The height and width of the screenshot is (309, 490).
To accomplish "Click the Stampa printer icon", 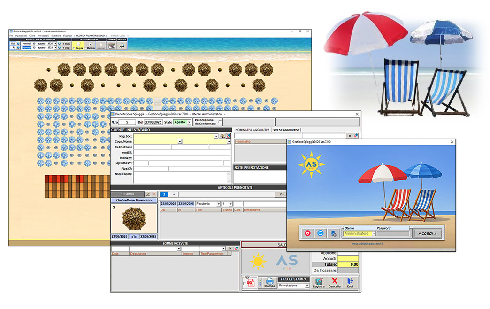I will pyautogui.click(x=269, y=282).
